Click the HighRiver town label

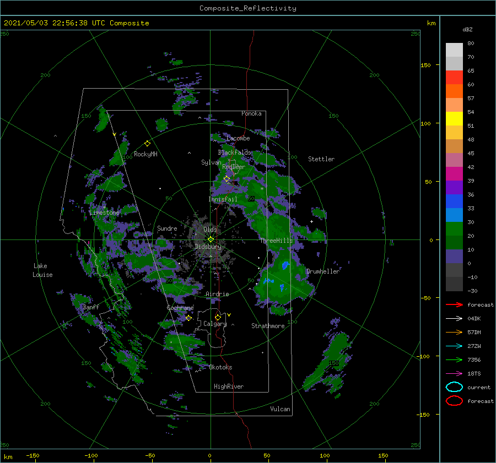229,386
